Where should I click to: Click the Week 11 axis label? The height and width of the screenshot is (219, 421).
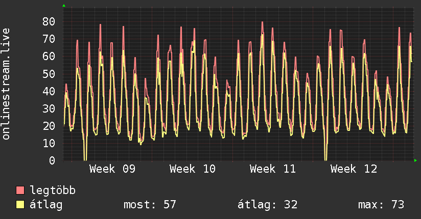coord(273,169)
